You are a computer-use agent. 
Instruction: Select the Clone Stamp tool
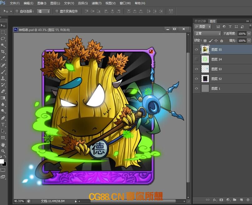click(x=3, y=78)
